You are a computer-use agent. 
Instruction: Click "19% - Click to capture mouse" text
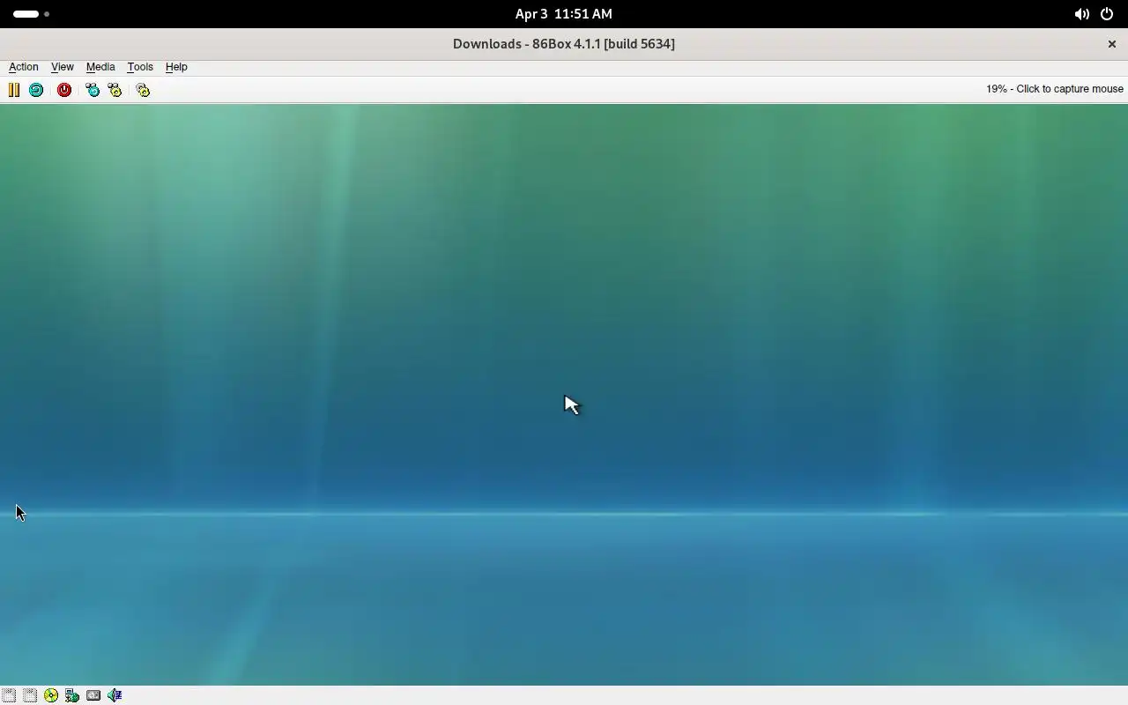pyautogui.click(x=1055, y=89)
